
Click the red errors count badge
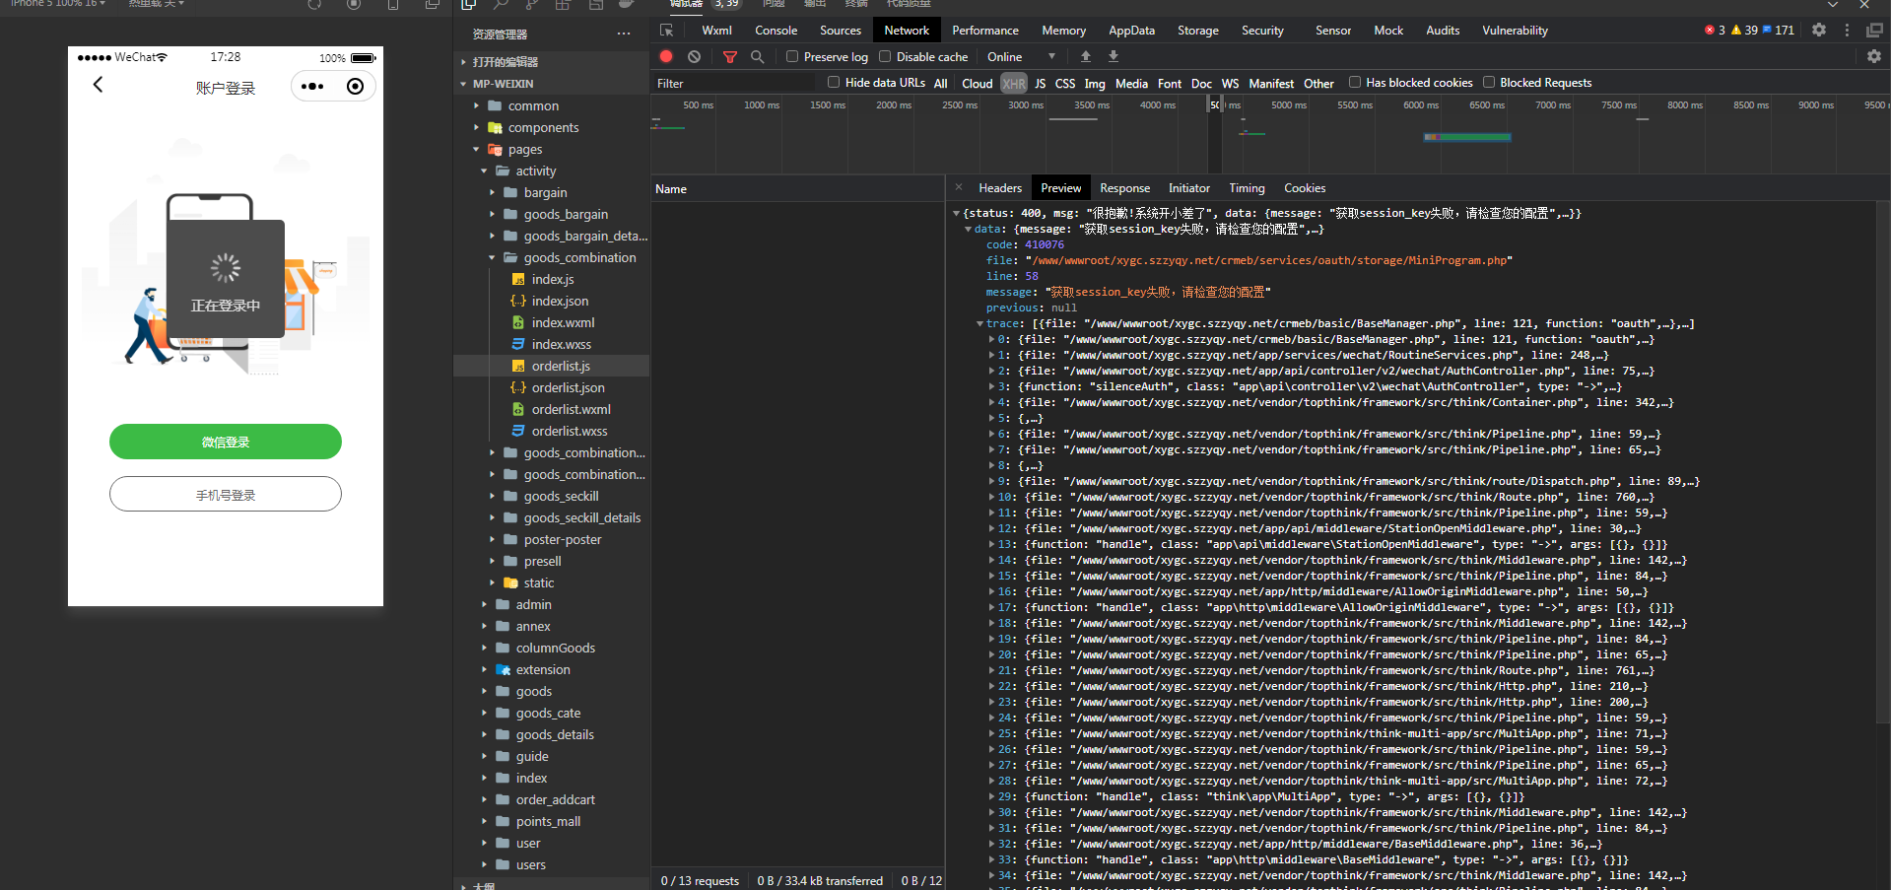coord(1716,31)
